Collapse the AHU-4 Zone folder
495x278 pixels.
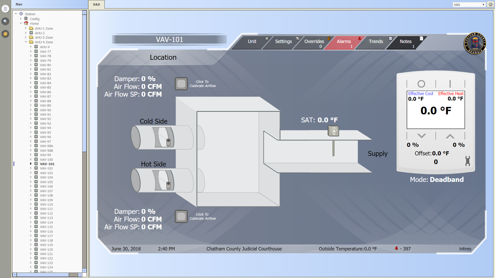(x=26, y=42)
